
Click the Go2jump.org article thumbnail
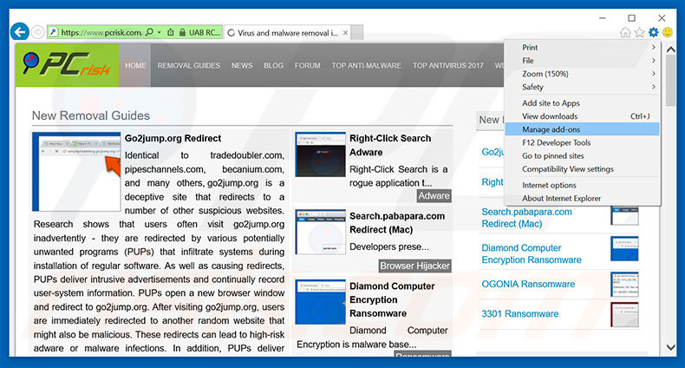[x=76, y=172]
